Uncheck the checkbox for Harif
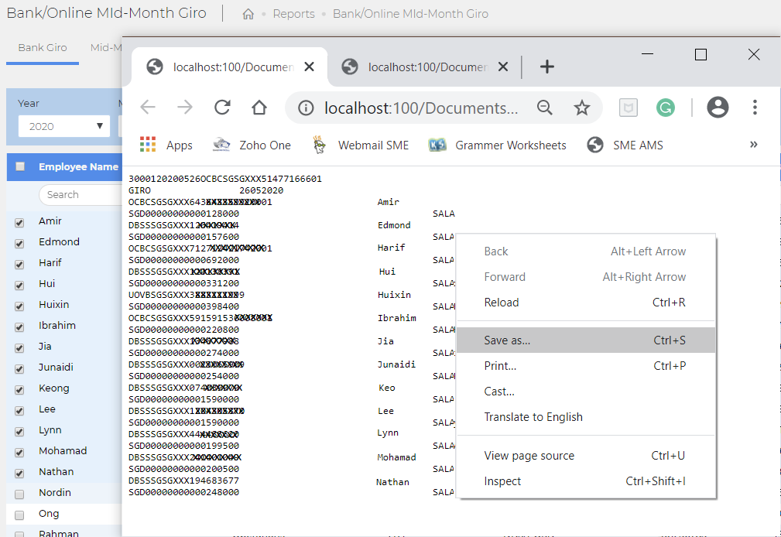The width and height of the screenshot is (781, 537). pyautogui.click(x=19, y=265)
